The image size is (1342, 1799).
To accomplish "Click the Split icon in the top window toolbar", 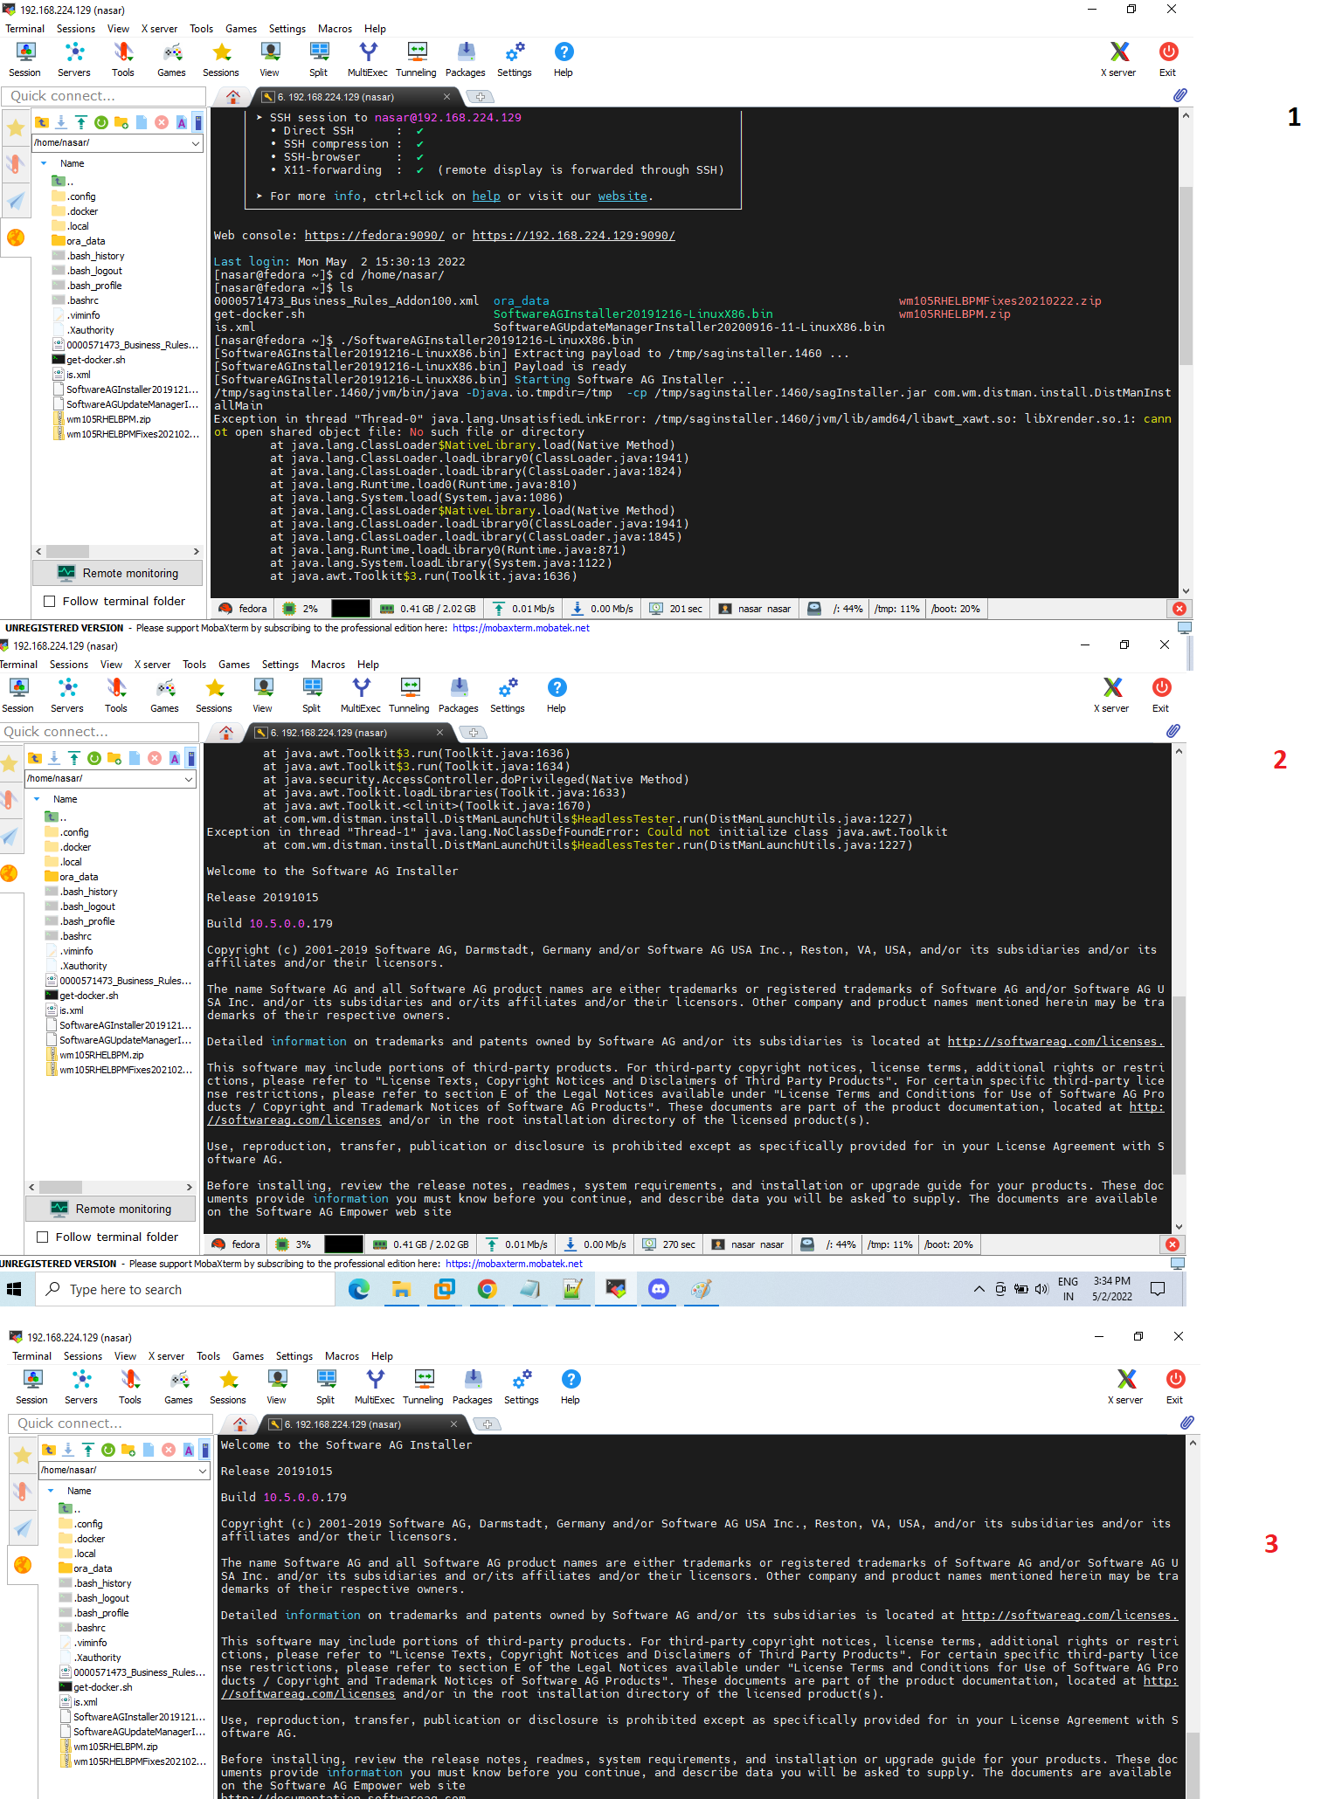I will [x=319, y=59].
